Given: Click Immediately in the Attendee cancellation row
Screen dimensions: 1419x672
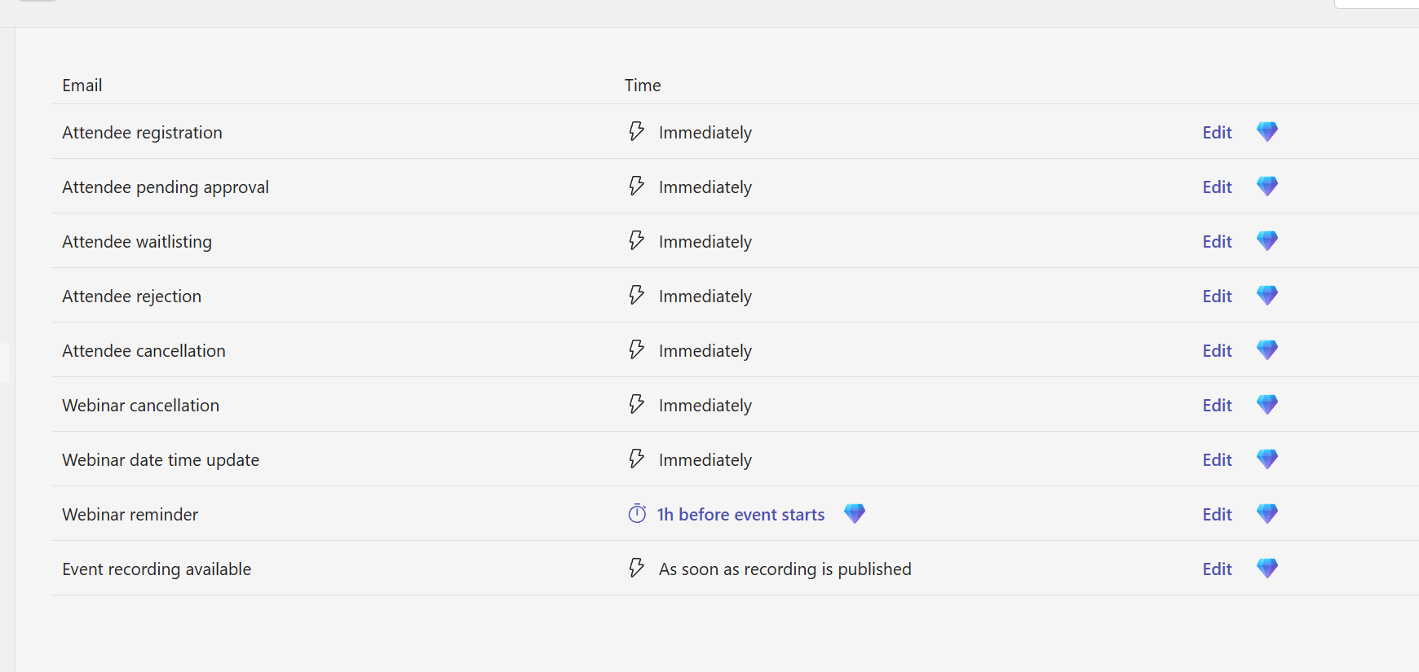Looking at the screenshot, I should pos(705,351).
